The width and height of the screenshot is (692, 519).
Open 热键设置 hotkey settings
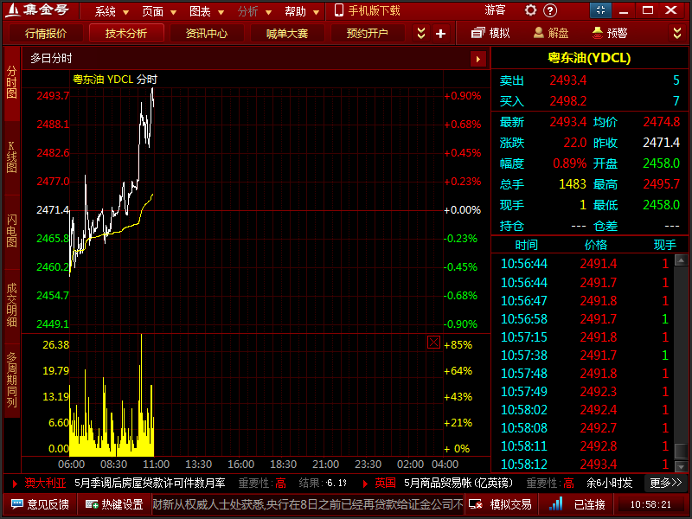pos(115,504)
